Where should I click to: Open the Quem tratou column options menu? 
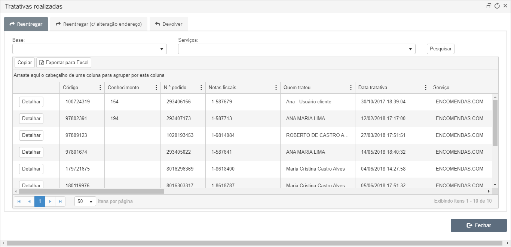351,88
